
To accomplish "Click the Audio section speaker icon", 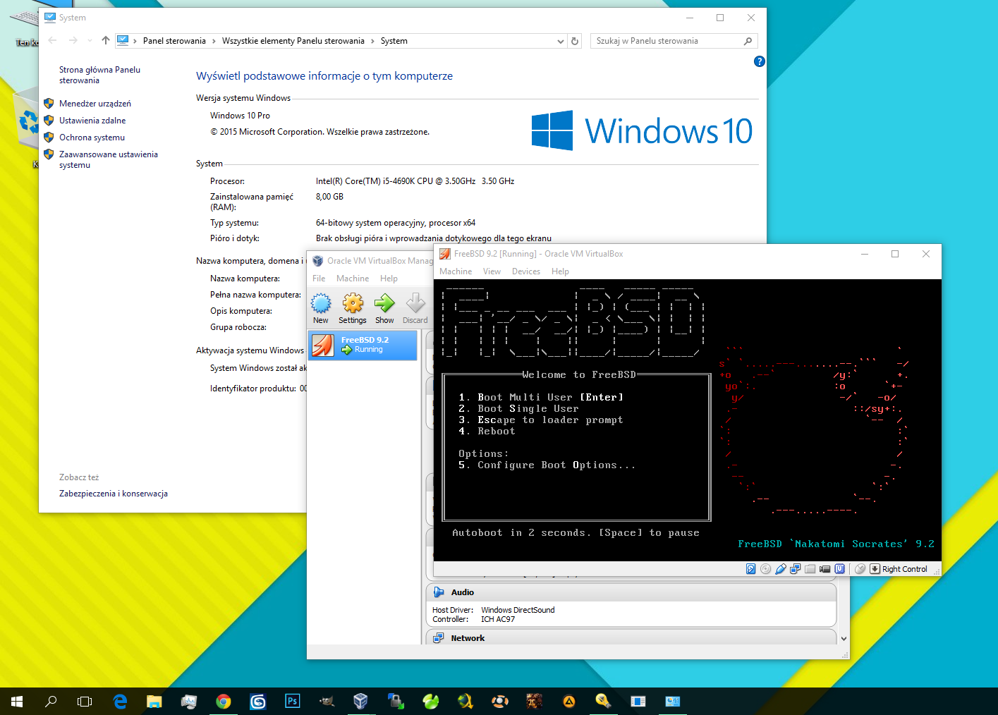I will pos(439,592).
